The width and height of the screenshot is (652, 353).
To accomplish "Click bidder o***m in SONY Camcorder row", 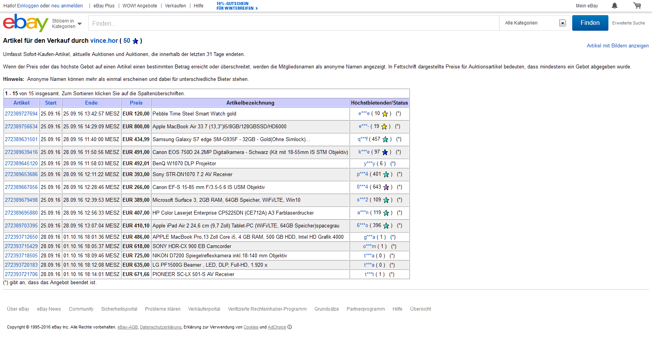I will tap(370, 246).
